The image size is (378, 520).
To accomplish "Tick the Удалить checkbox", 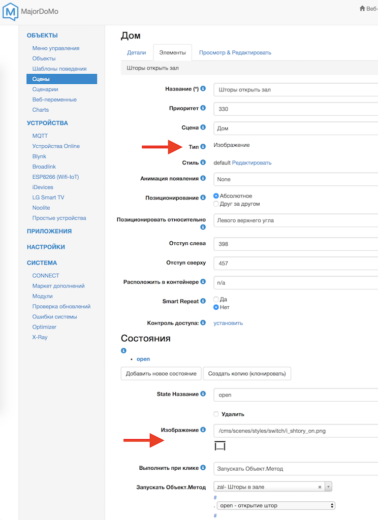I will coord(216,414).
